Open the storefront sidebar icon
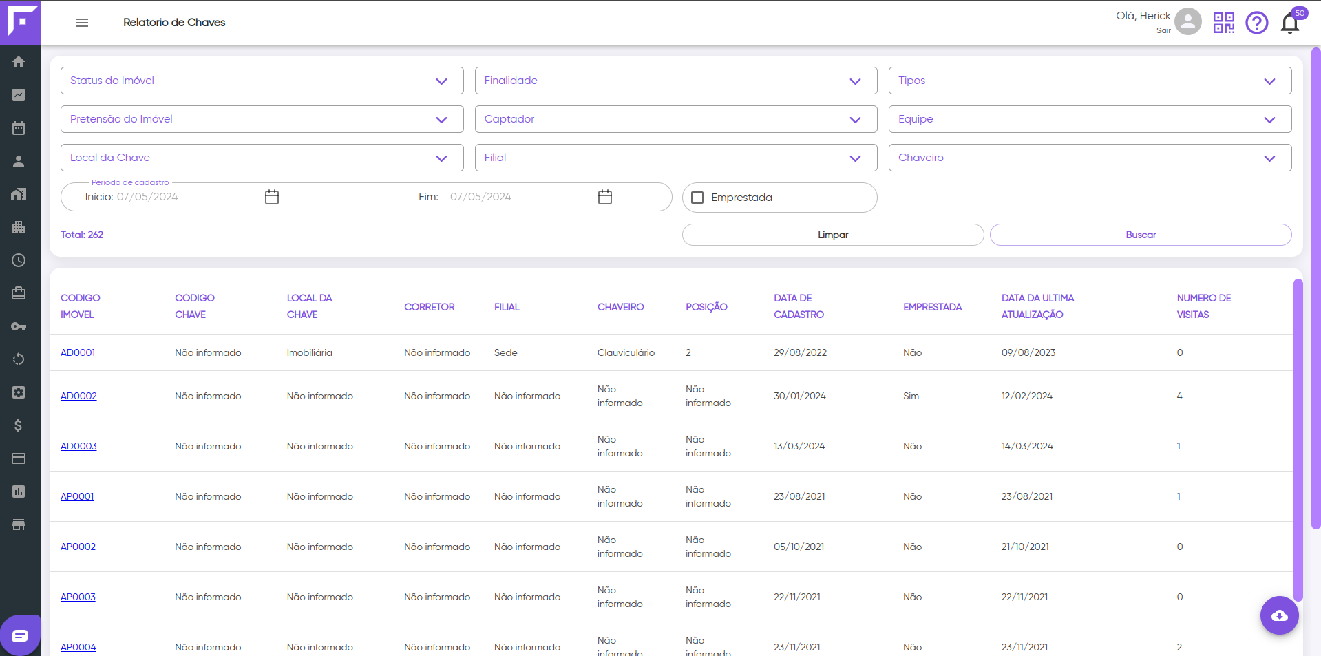Screen dimensions: 1321x656 pyautogui.click(x=19, y=525)
